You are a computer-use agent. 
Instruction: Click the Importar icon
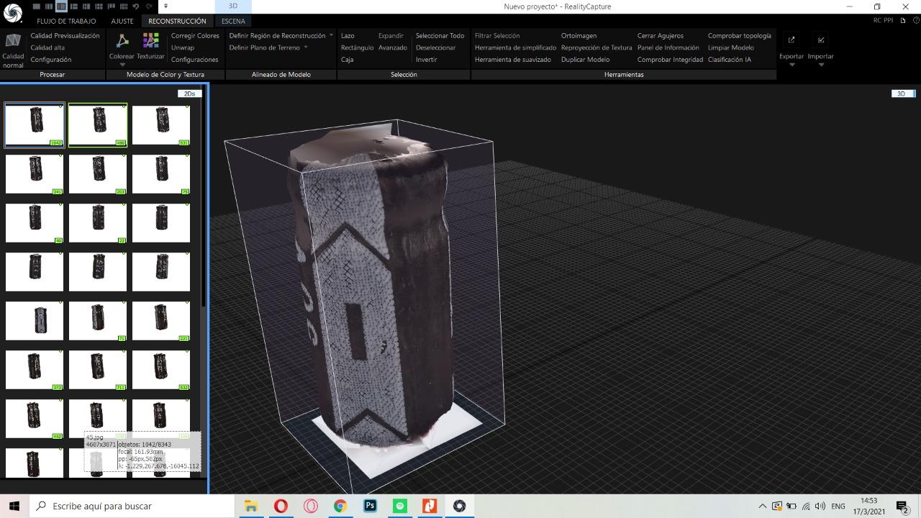pyautogui.click(x=821, y=40)
